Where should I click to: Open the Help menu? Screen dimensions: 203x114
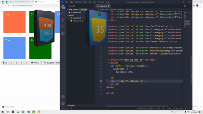108,2
